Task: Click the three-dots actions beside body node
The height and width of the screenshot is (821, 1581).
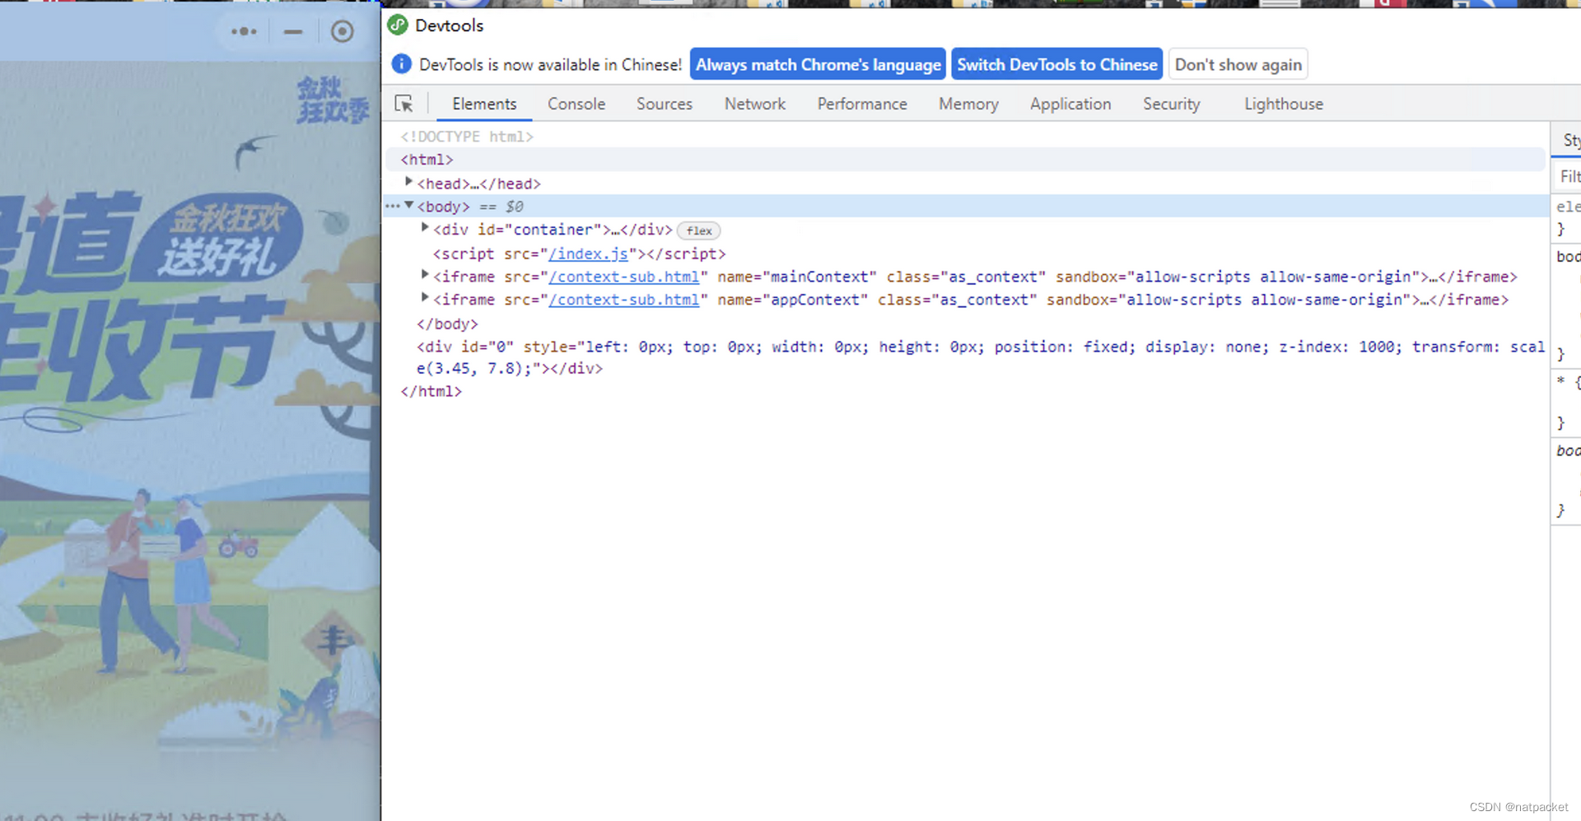Action: click(x=393, y=206)
